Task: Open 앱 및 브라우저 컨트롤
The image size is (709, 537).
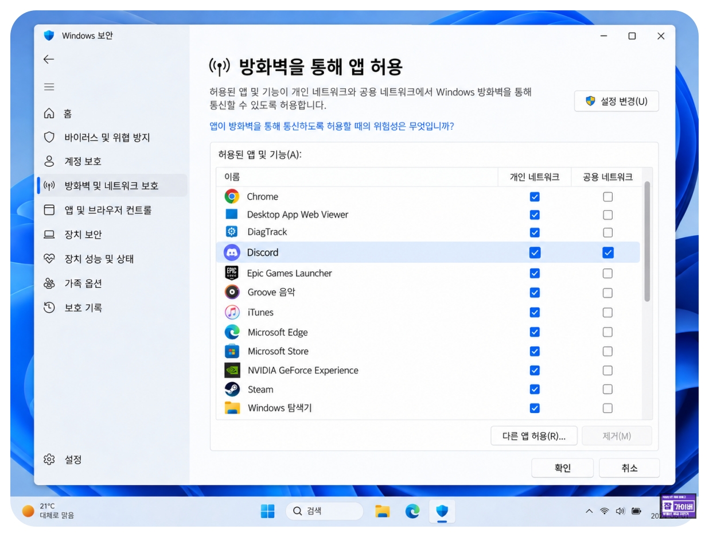Action: 112,210
